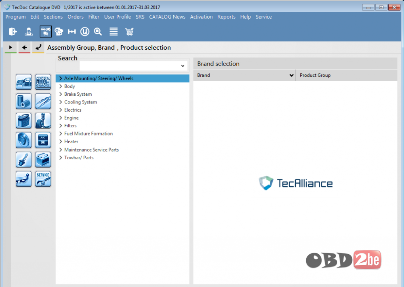
Task: Click the back arrow navigation button
Action: [25, 47]
